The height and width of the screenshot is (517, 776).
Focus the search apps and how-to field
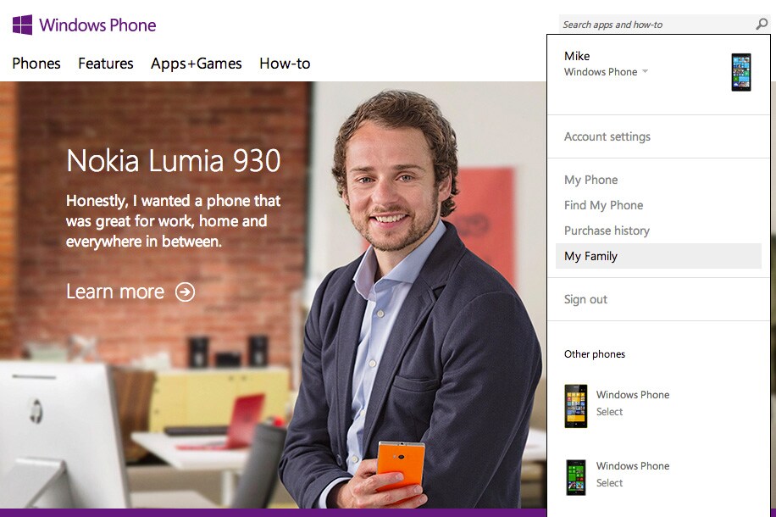click(x=657, y=25)
